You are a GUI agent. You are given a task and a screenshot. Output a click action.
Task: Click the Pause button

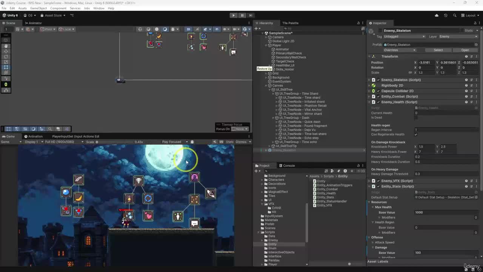point(242,15)
